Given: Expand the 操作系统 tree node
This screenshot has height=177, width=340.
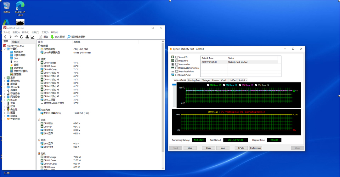Looking at the screenshot, I should pyautogui.click(x=5, y=81).
